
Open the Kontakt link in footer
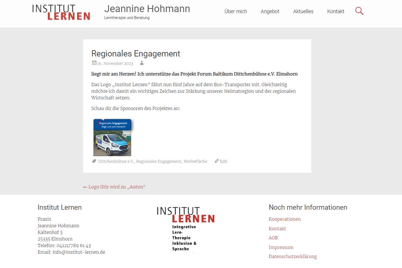click(x=277, y=229)
